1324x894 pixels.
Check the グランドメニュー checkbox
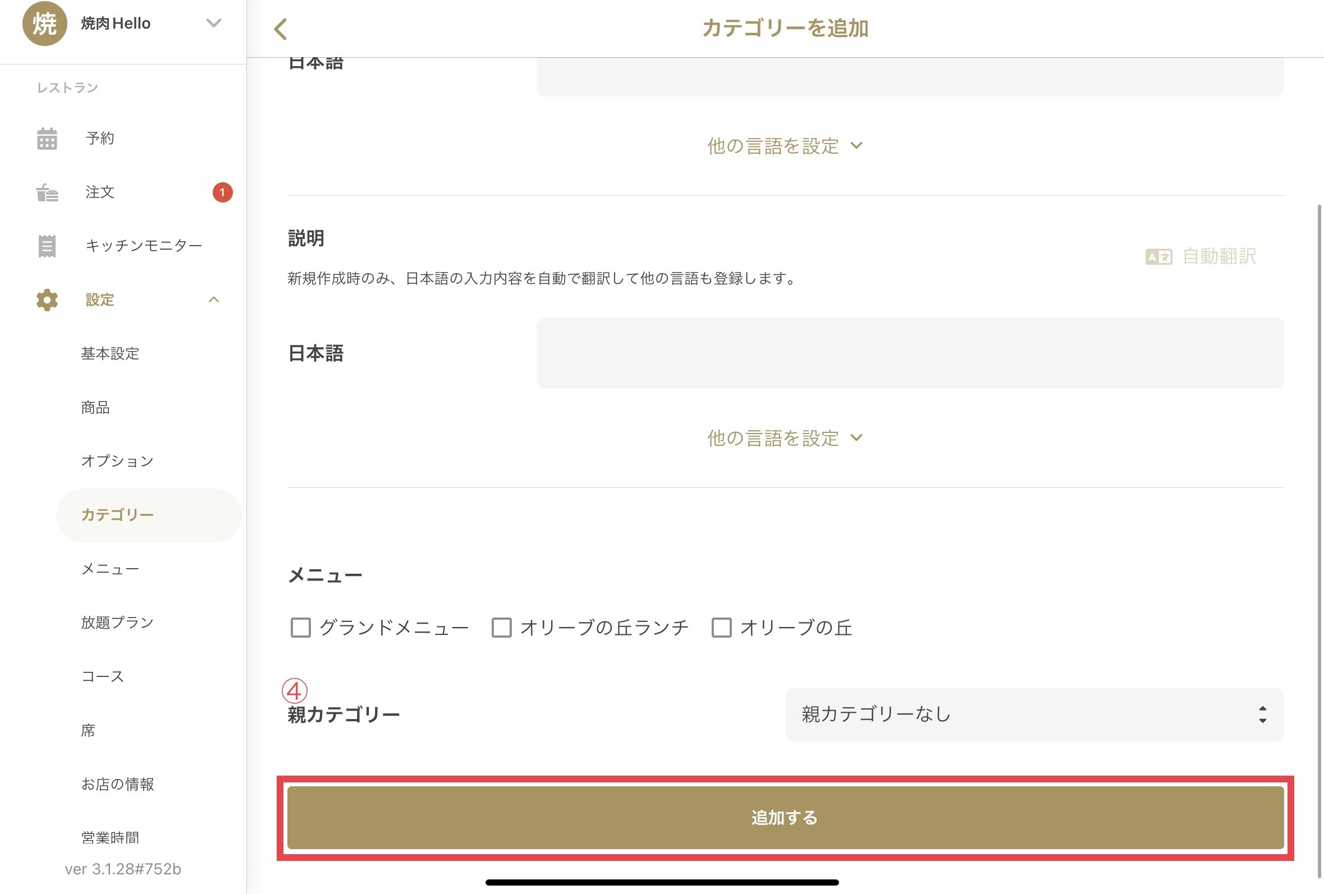click(301, 628)
